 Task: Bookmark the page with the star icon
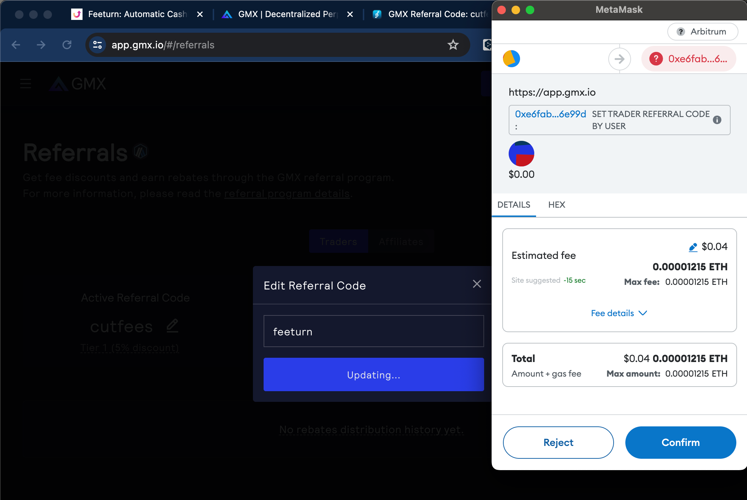pos(453,45)
